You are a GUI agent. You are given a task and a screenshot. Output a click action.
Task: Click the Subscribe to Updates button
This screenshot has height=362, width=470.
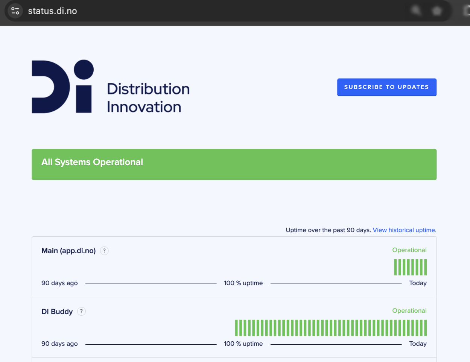pos(386,87)
